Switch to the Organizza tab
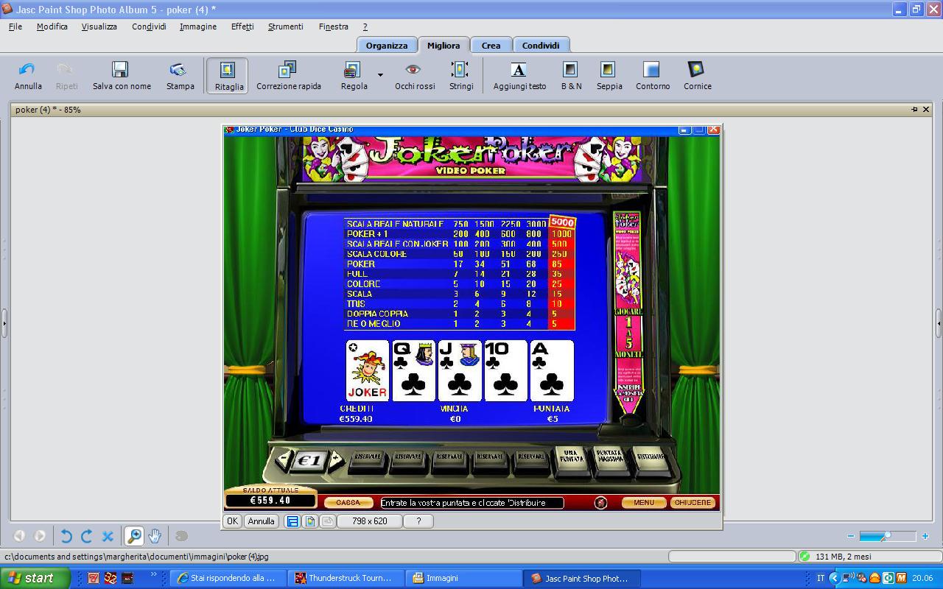 (387, 46)
